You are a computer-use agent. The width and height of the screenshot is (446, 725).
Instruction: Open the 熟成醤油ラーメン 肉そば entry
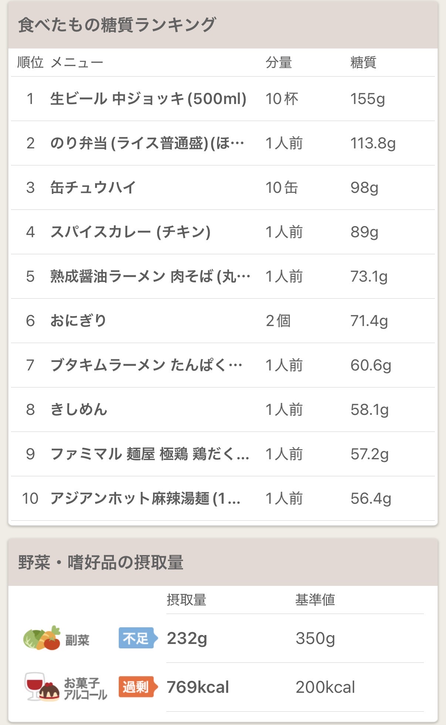coord(150,276)
